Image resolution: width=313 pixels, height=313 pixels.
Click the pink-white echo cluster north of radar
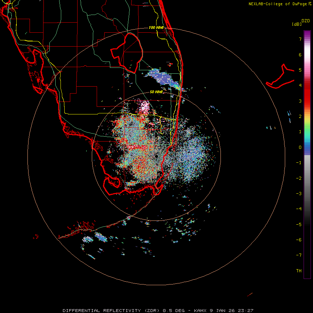click(144, 108)
